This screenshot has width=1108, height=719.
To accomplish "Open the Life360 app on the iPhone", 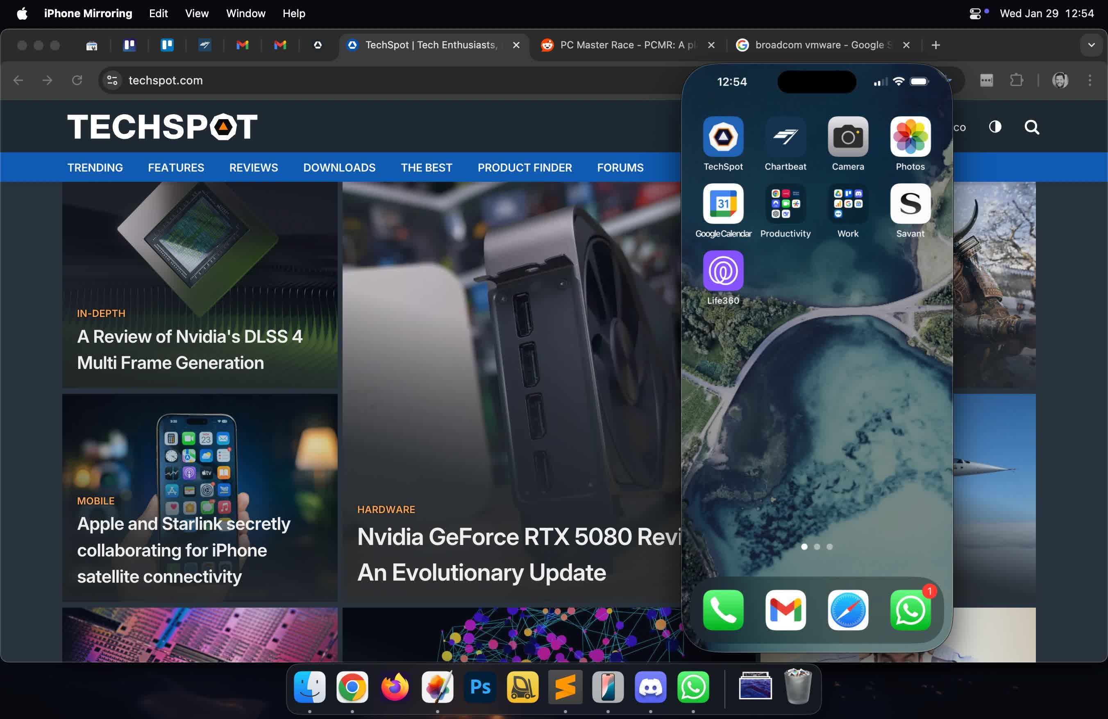I will tap(723, 270).
